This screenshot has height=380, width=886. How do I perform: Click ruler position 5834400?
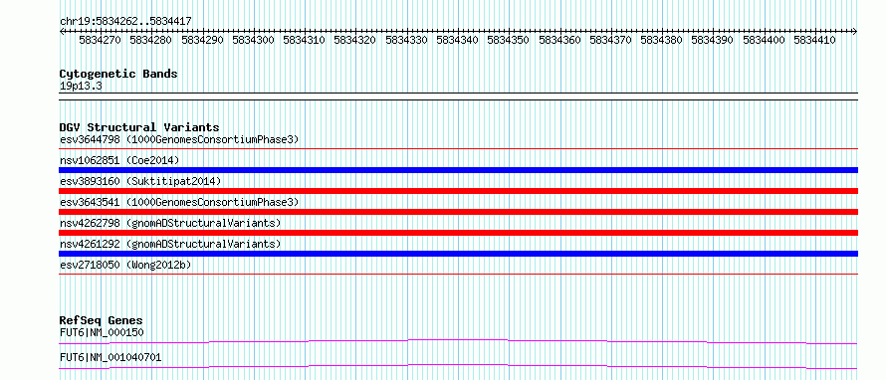pos(764,40)
